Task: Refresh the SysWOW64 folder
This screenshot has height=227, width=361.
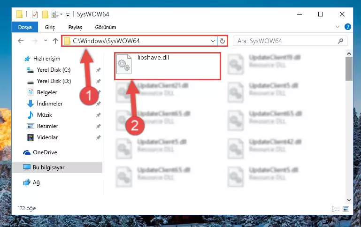Action: [223, 41]
